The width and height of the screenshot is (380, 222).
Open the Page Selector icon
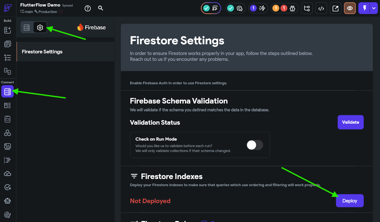click(x=7, y=44)
